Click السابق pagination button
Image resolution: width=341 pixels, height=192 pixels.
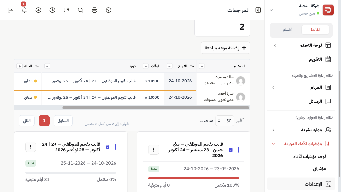tap(63, 121)
